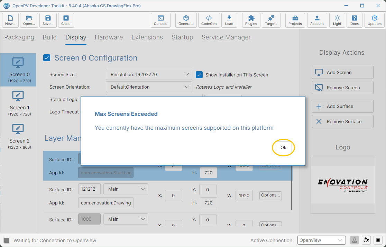The height and width of the screenshot is (247, 386).
Task: Open the Account toolbar item
Action: tap(317, 20)
